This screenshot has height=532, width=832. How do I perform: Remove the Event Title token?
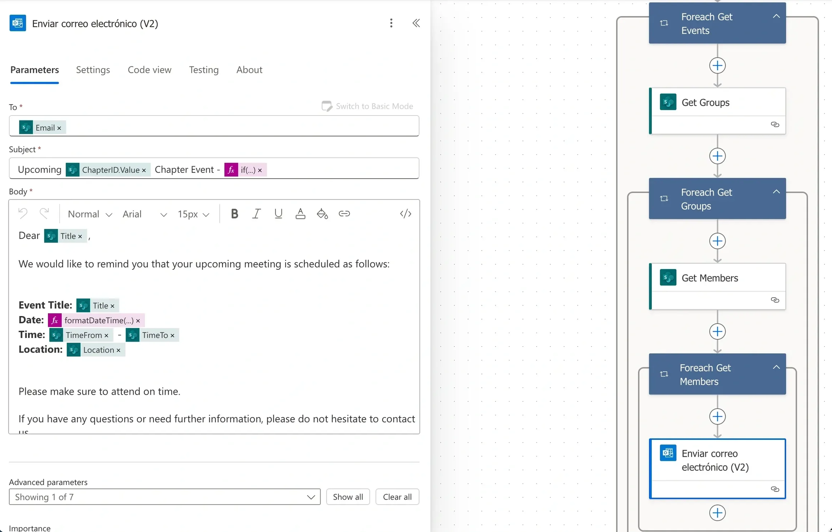click(x=113, y=306)
